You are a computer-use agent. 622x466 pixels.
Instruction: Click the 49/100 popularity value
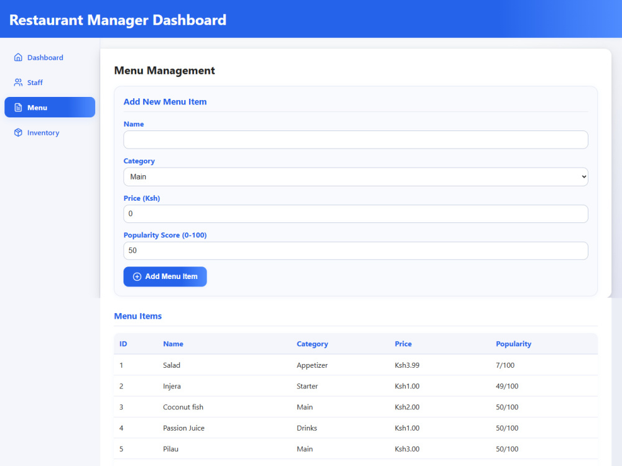pos(507,386)
